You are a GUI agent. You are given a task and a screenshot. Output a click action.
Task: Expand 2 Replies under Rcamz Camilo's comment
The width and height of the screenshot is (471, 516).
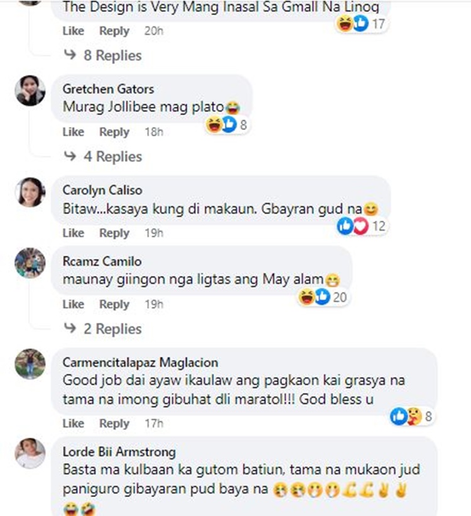(102, 329)
